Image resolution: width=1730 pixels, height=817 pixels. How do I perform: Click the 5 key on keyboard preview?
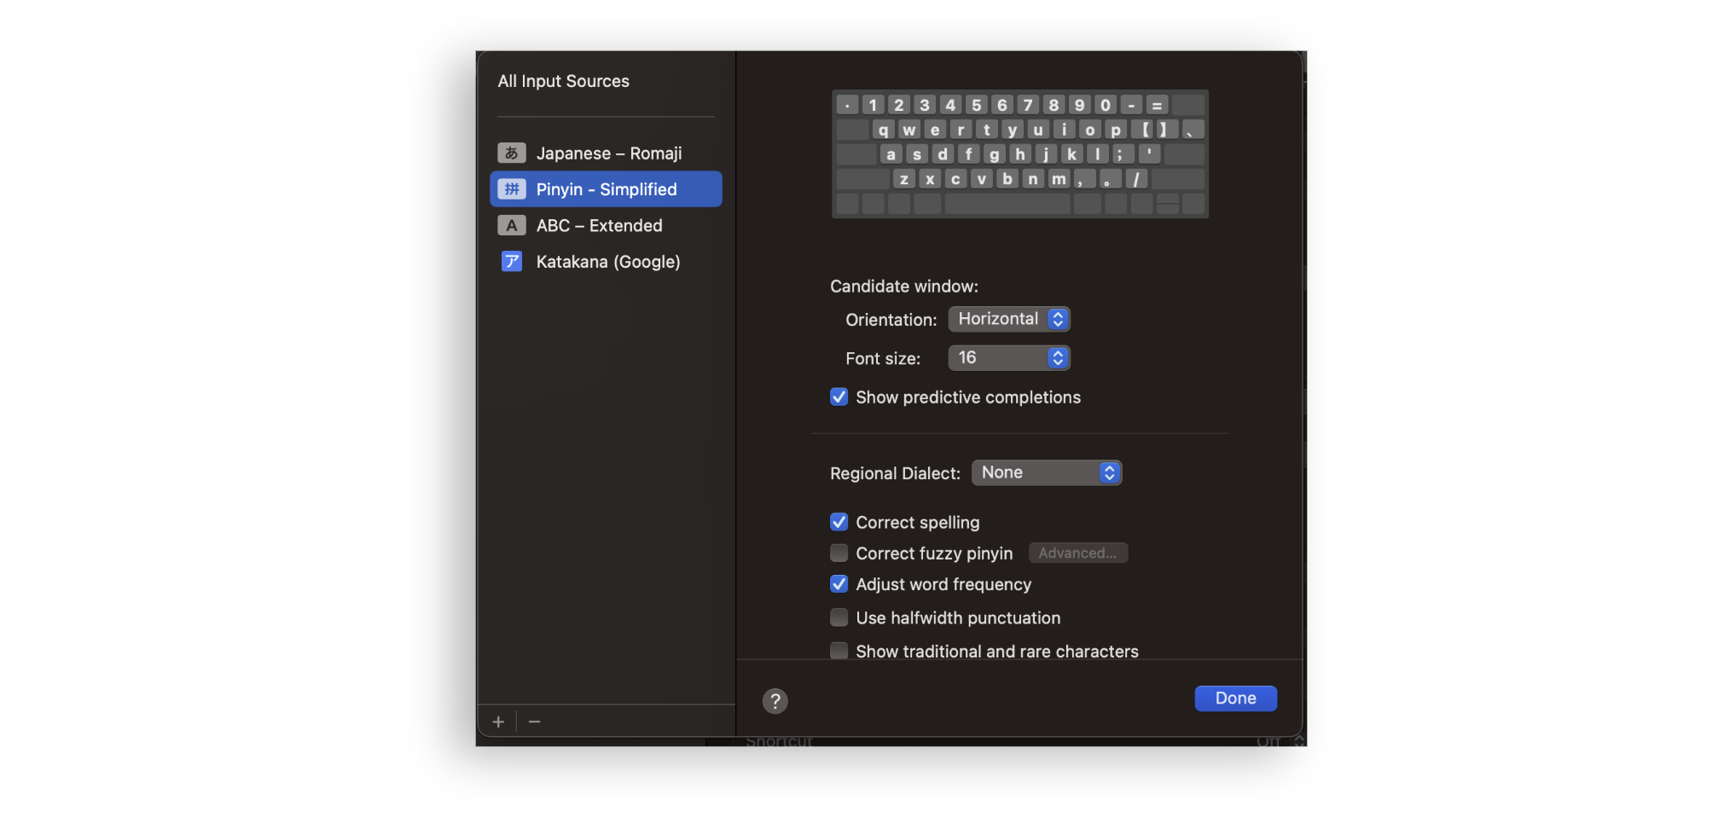[976, 105]
